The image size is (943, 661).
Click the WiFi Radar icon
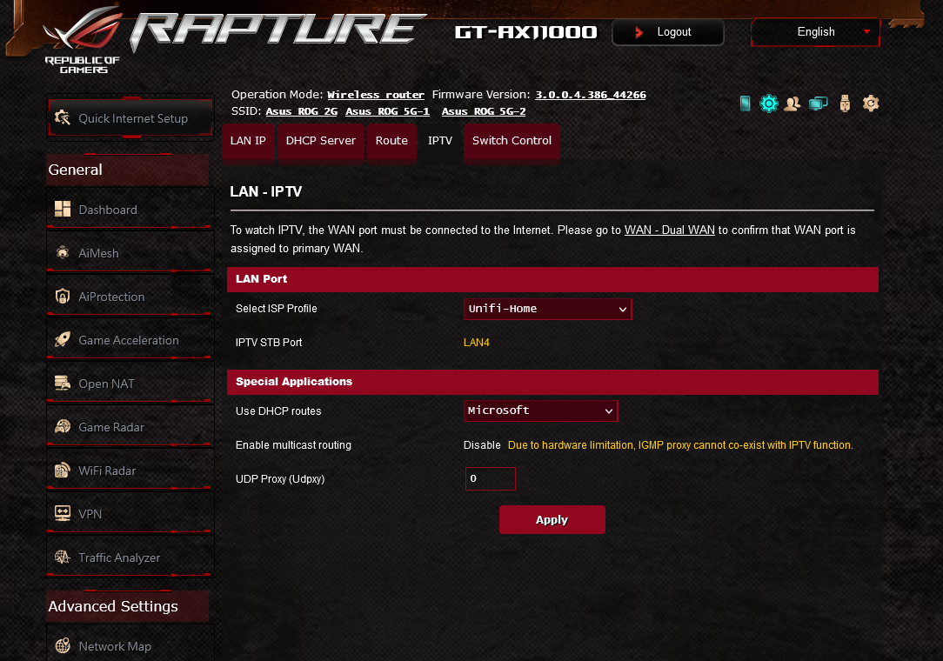(x=63, y=470)
